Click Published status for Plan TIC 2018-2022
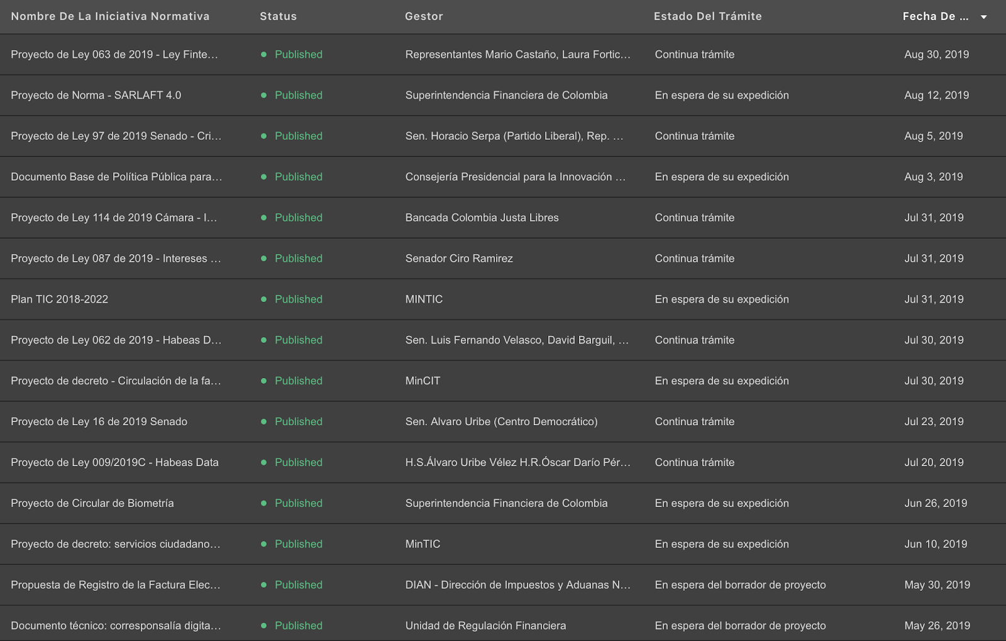 (x=299, y=299)
